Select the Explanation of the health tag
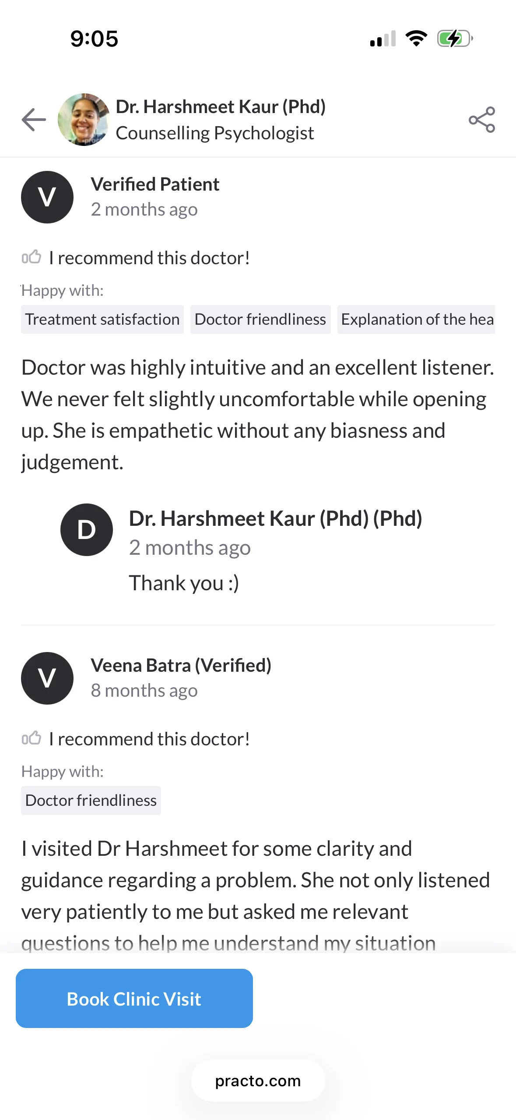The height and width of the screenshot is (1120, 516). click(x=416, y=319)
